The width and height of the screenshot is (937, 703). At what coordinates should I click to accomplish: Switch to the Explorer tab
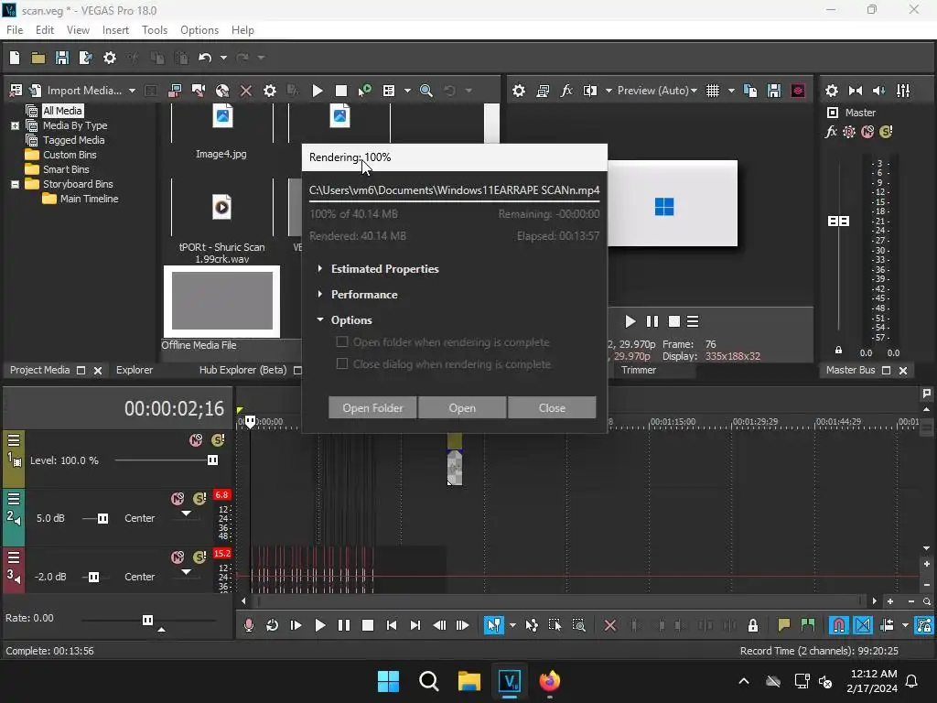point(135,370)
